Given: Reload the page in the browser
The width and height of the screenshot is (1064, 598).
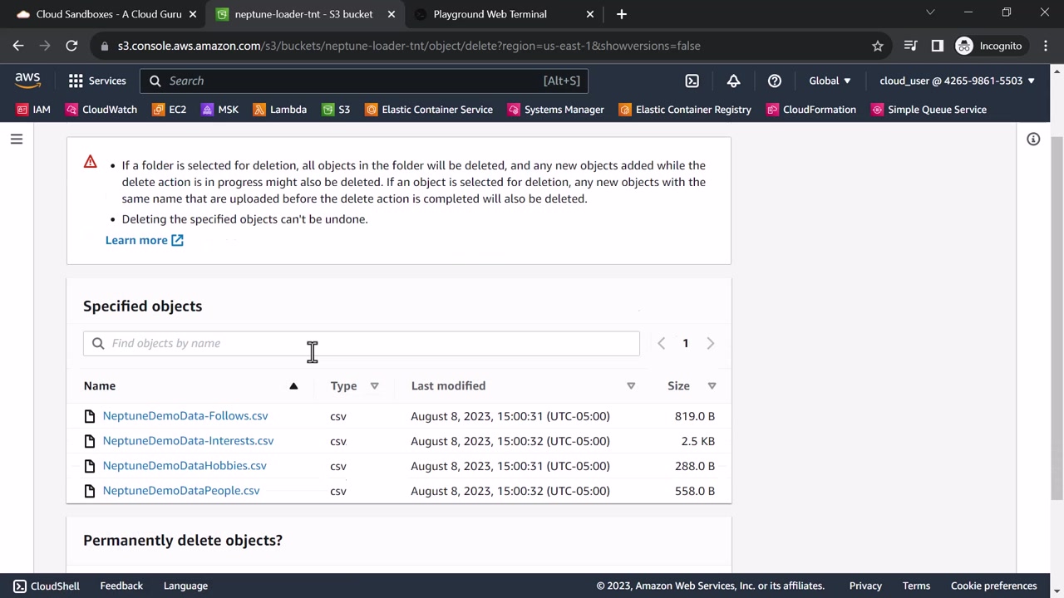Looking at the screenshot, I should [x=71, y=46].
